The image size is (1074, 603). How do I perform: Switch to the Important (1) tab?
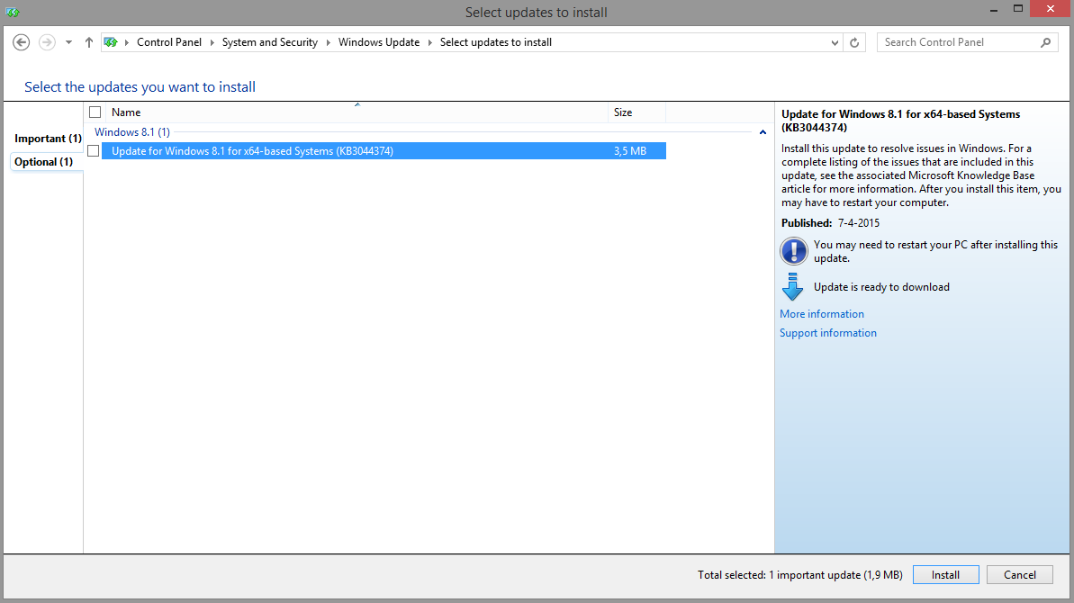point(48,139)
